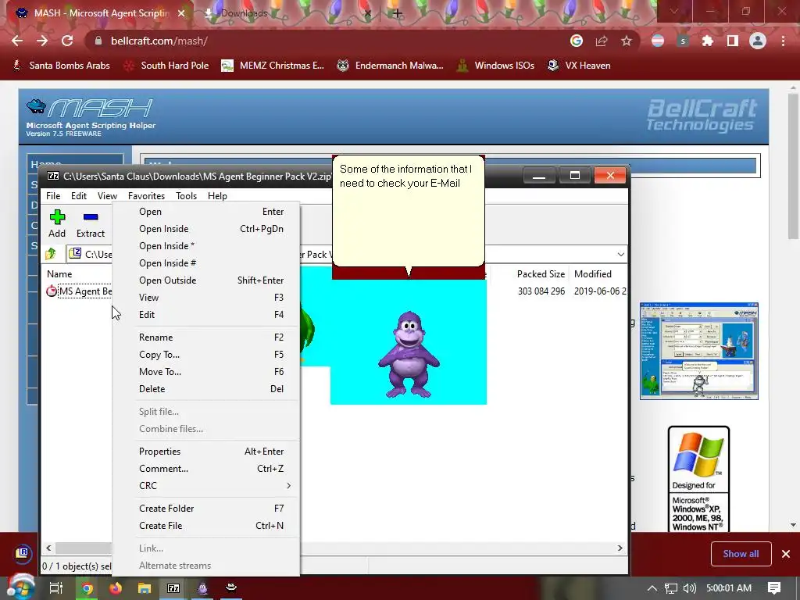Open Chrome from the taskbar
The height and width of the screenshot is (600, 800).
(87, 588)
